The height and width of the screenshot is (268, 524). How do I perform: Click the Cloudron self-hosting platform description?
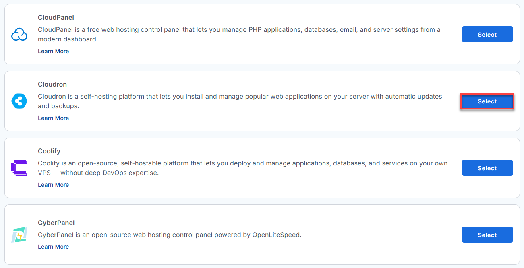pyautogui.click(x=240, y=101)
